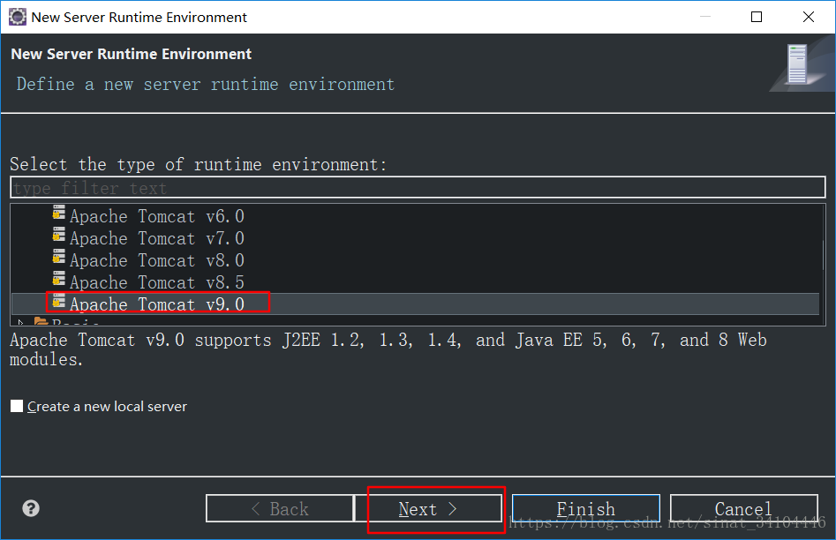836x540 pixels.
Task: Go to the Next wizard page
Action: (428, 508)
